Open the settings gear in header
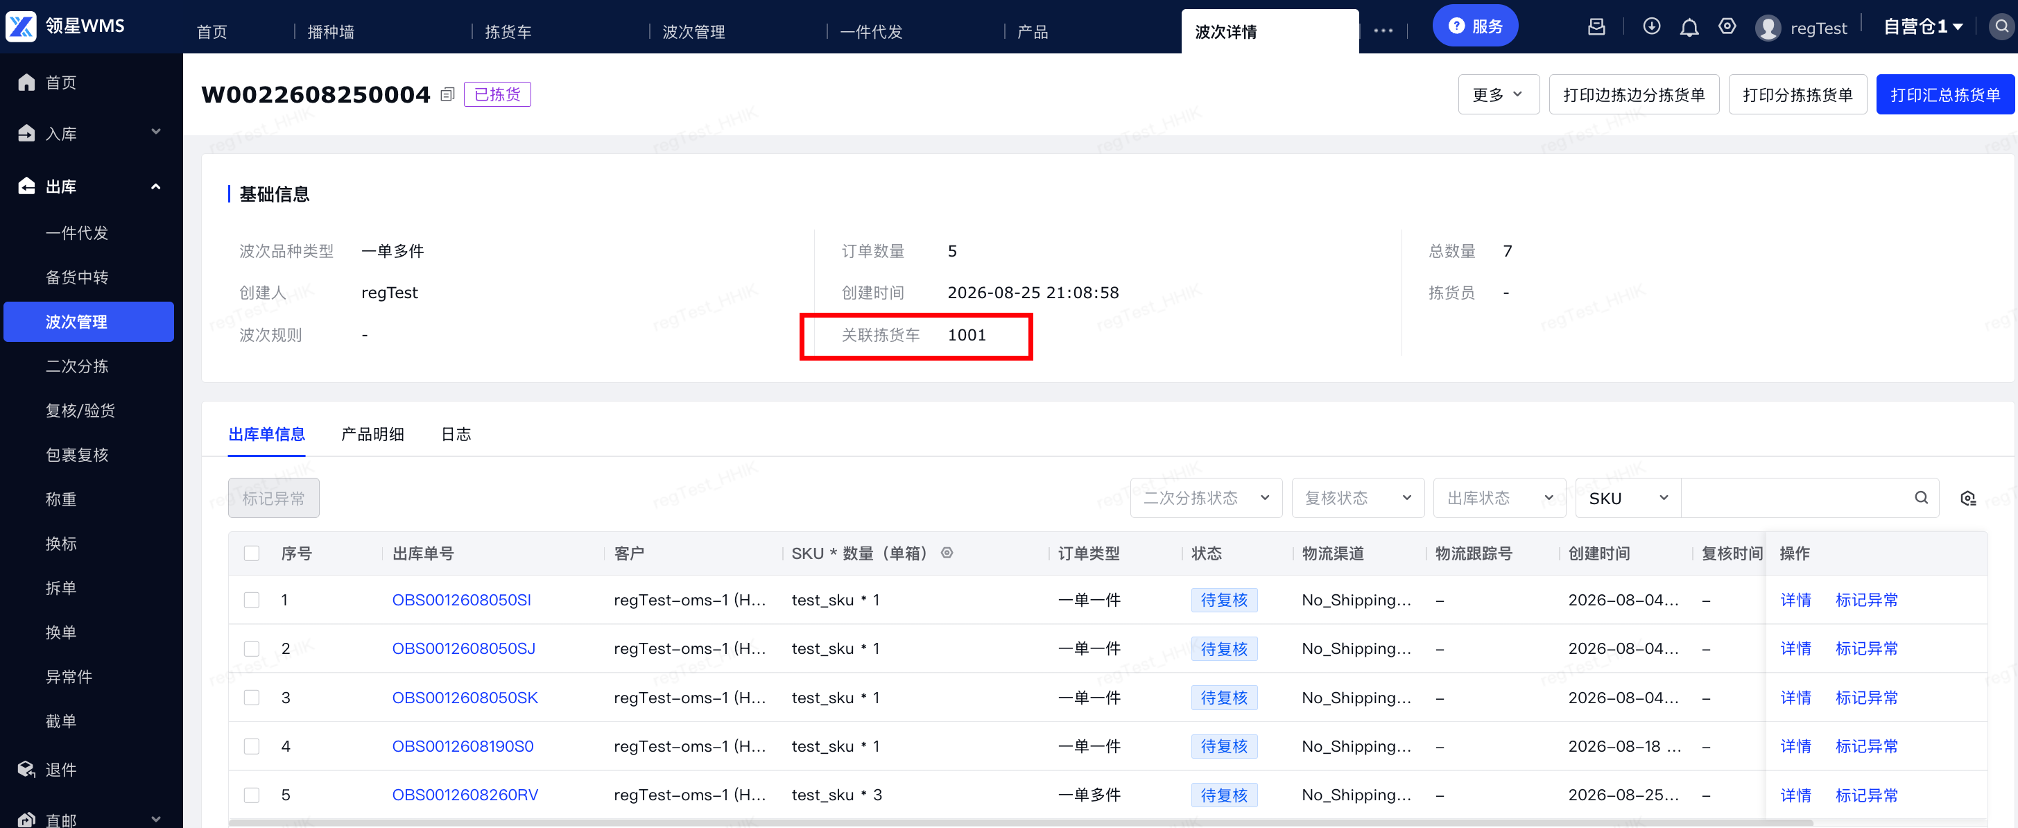The width and height of the screenshot is (2018, 828). tap(1727, 26)
